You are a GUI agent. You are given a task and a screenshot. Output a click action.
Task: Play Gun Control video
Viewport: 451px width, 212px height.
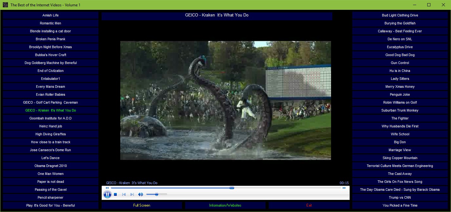[x=400, y=63]
